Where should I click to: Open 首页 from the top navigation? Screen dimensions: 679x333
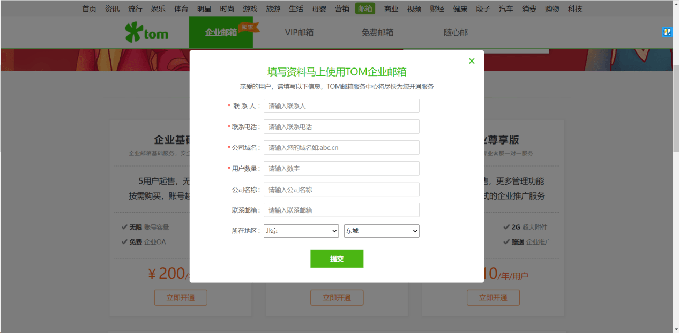point(89,9)
